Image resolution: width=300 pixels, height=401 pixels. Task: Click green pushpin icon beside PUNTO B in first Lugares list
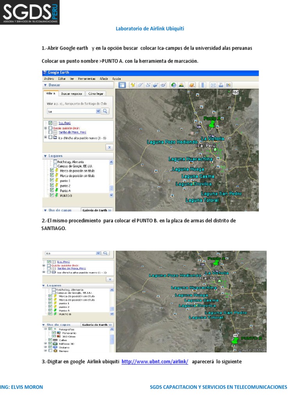[57, 195]
